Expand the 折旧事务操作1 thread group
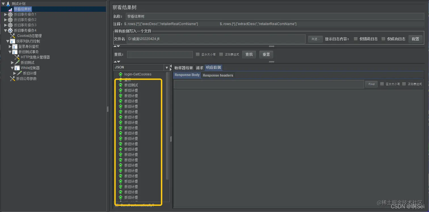The height and width of the screenshot is (212, 429). pyautogui.click(x=5, y=14)
